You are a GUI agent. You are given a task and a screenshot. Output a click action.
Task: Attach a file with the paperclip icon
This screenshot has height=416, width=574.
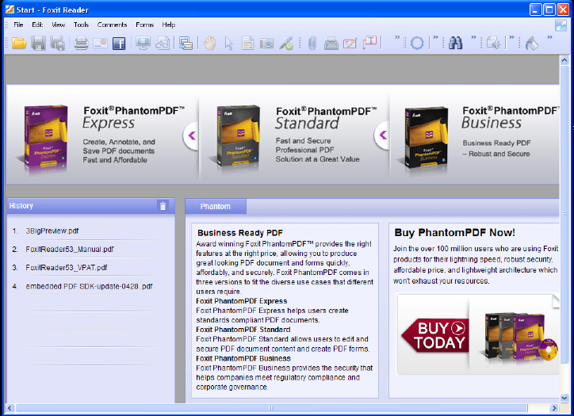[312, 43]
